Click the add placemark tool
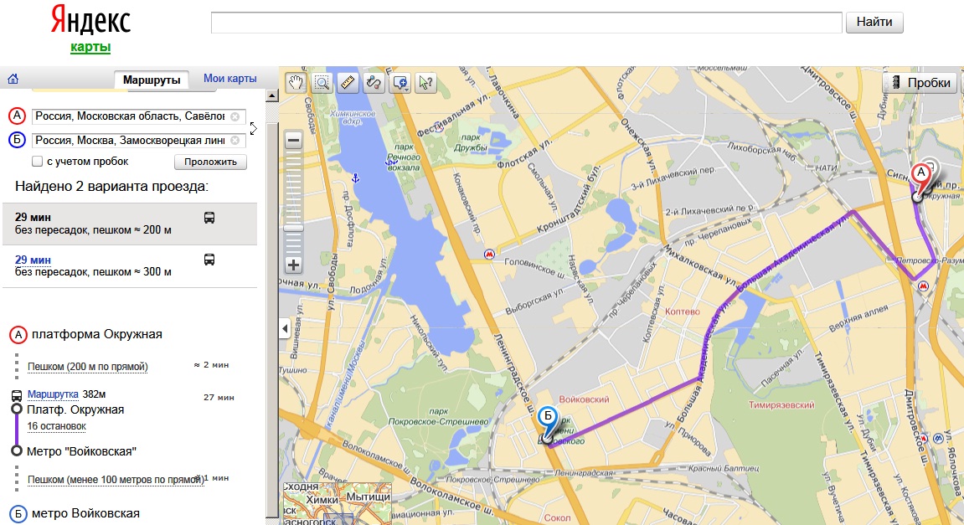964x525 pixels. click(x=400, y=82)
